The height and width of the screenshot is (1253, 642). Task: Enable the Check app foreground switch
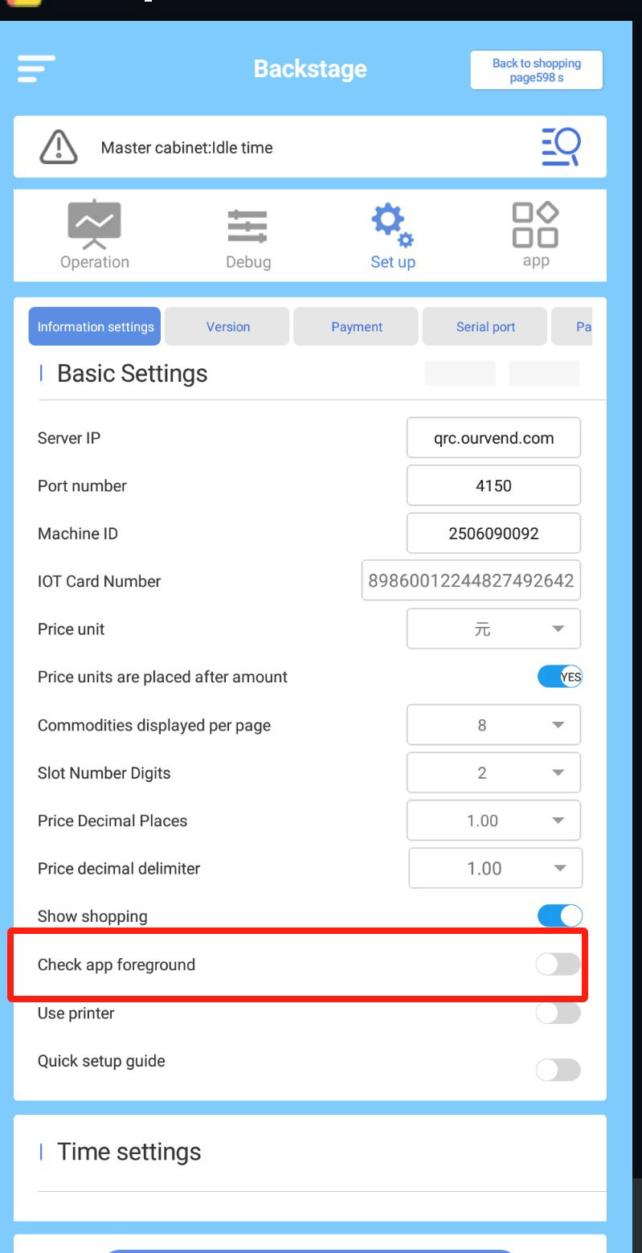pyautogui.click(x=558, y=964)
